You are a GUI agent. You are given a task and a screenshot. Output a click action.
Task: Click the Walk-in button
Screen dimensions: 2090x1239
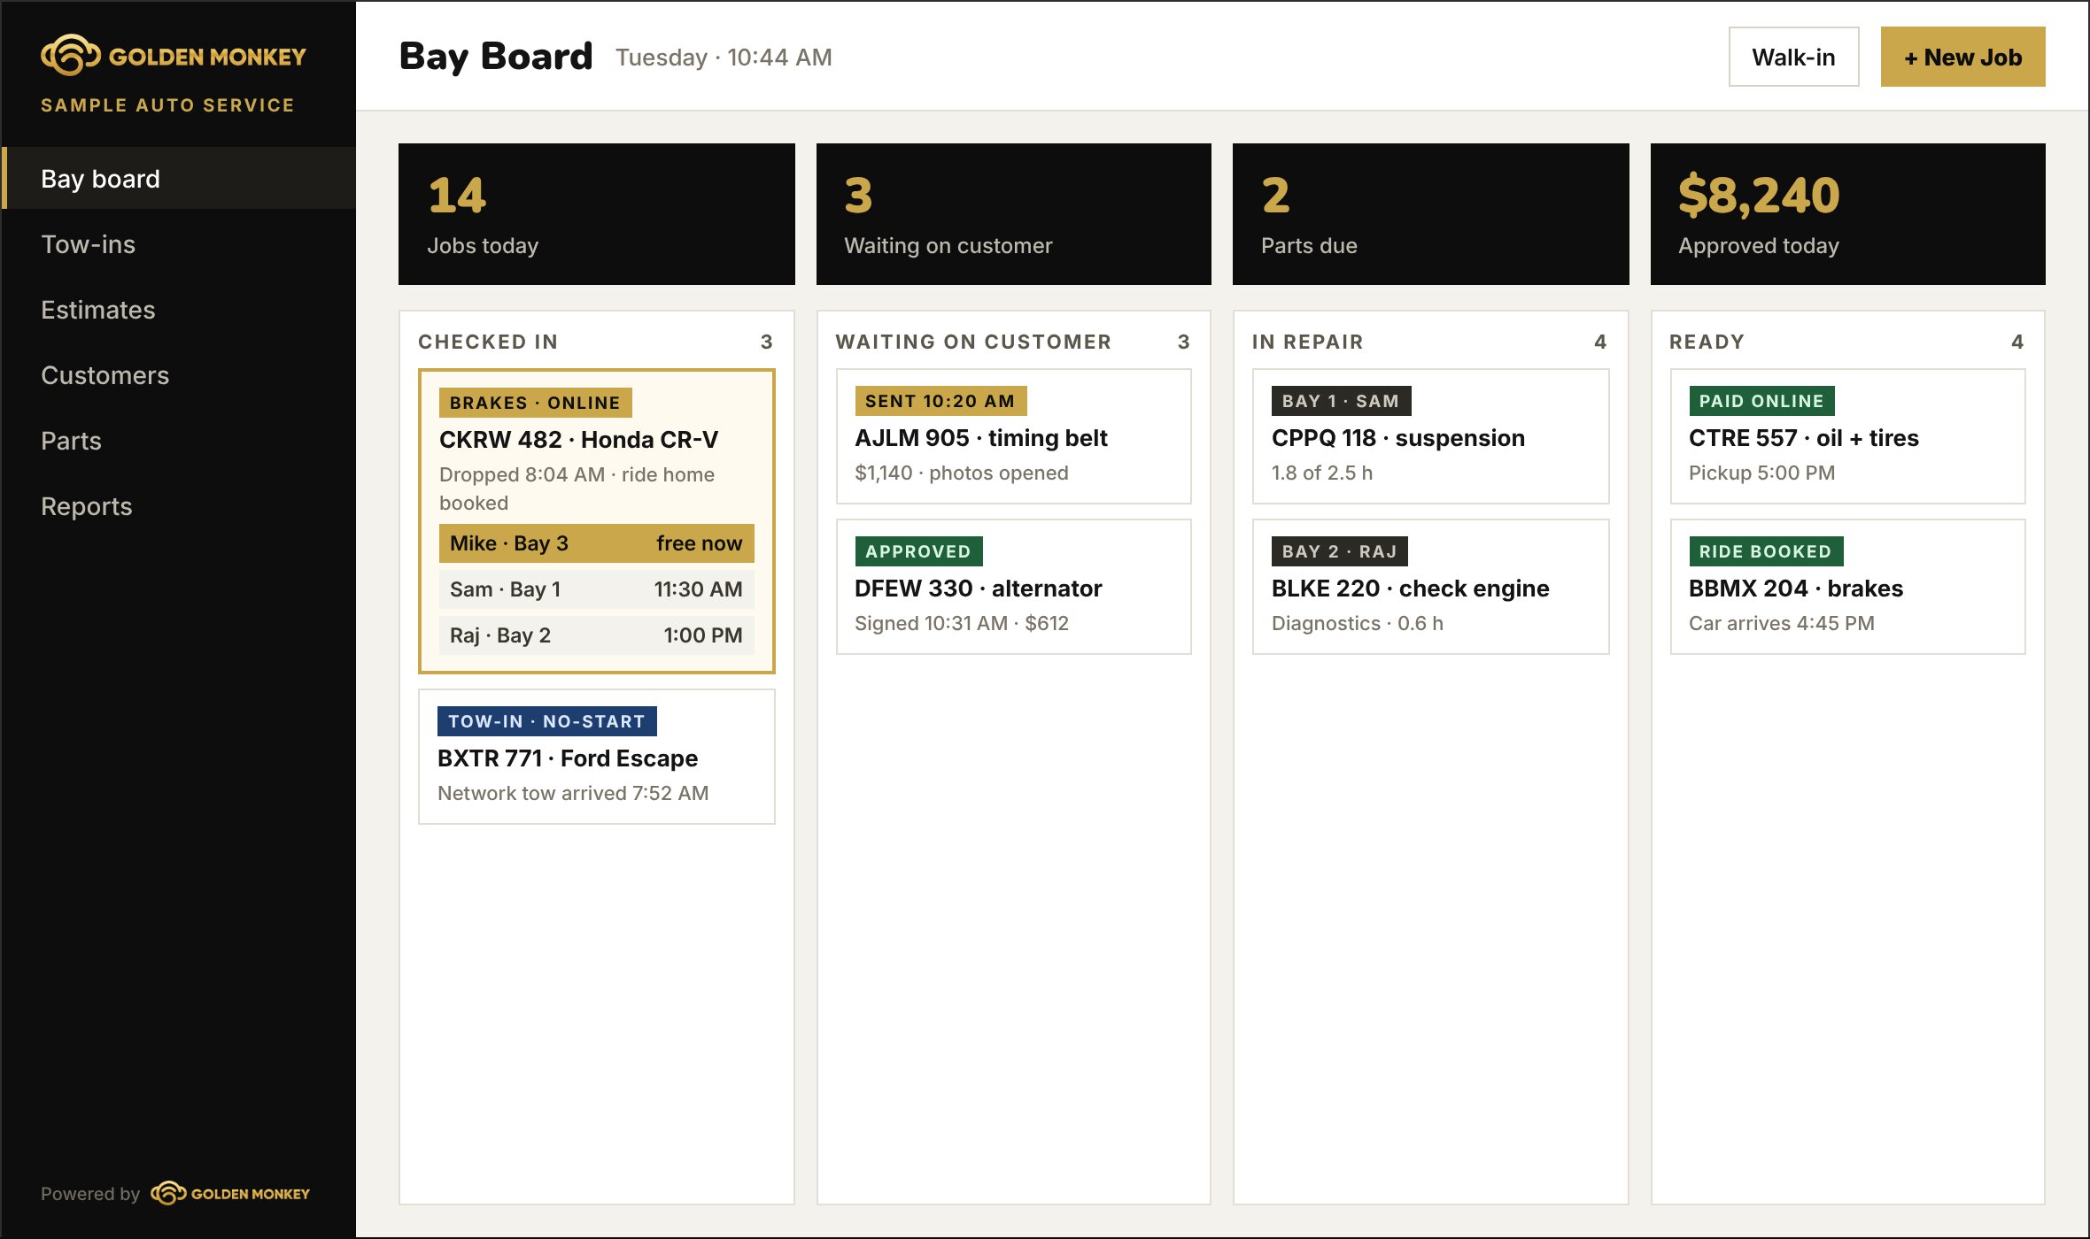(1793, 57)
